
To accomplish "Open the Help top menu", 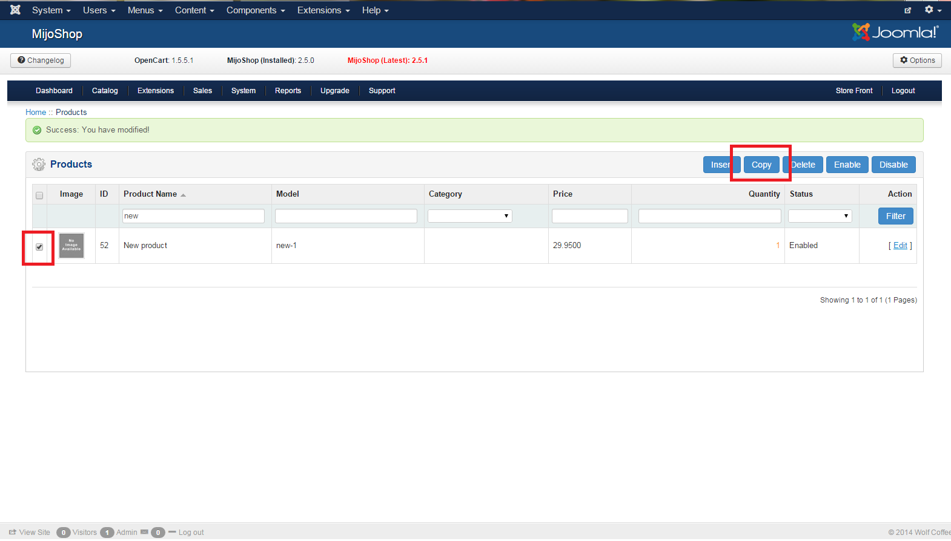I will 375,10.
